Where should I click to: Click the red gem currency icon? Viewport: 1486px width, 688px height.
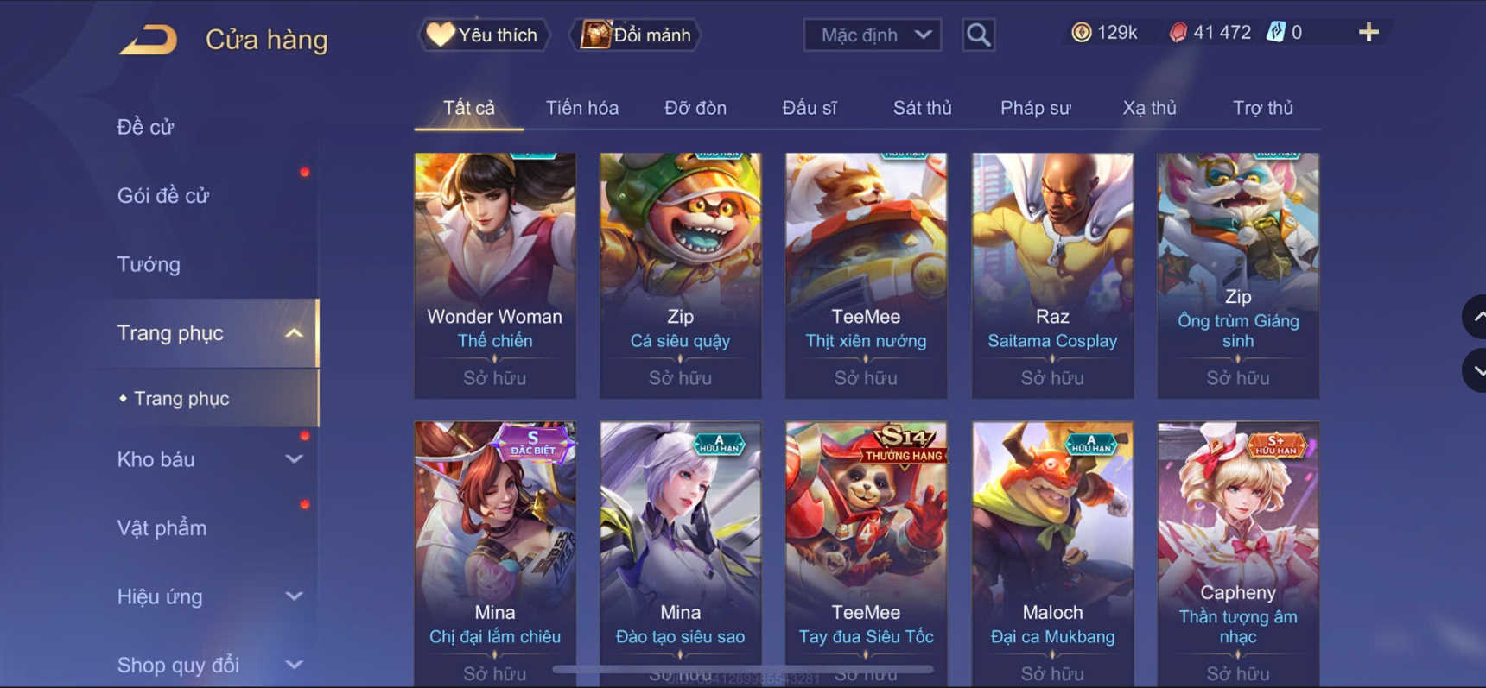1178,33
